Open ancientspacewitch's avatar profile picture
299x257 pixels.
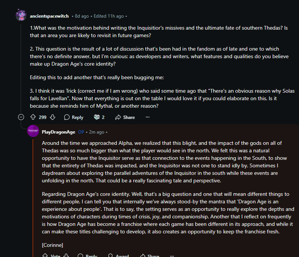coord(21,16)
